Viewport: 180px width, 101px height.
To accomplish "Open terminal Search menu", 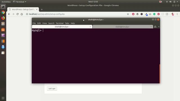I will click(51, 23).
